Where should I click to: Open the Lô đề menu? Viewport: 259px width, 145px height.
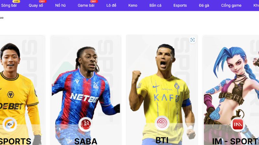click(111, 5)
